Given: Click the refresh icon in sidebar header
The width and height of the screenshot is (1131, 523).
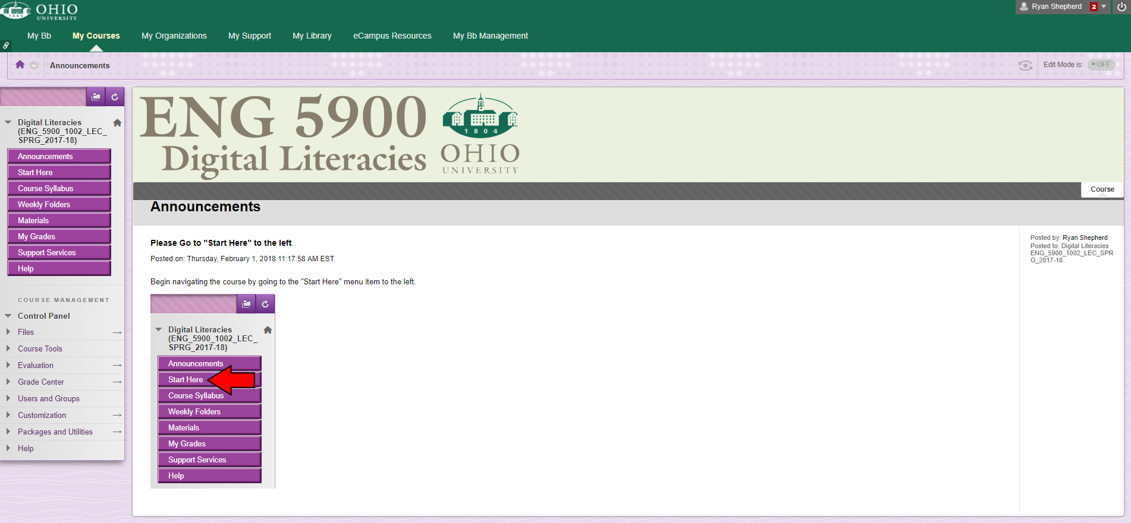Looking at the screenshot, I should pos(115,97).
